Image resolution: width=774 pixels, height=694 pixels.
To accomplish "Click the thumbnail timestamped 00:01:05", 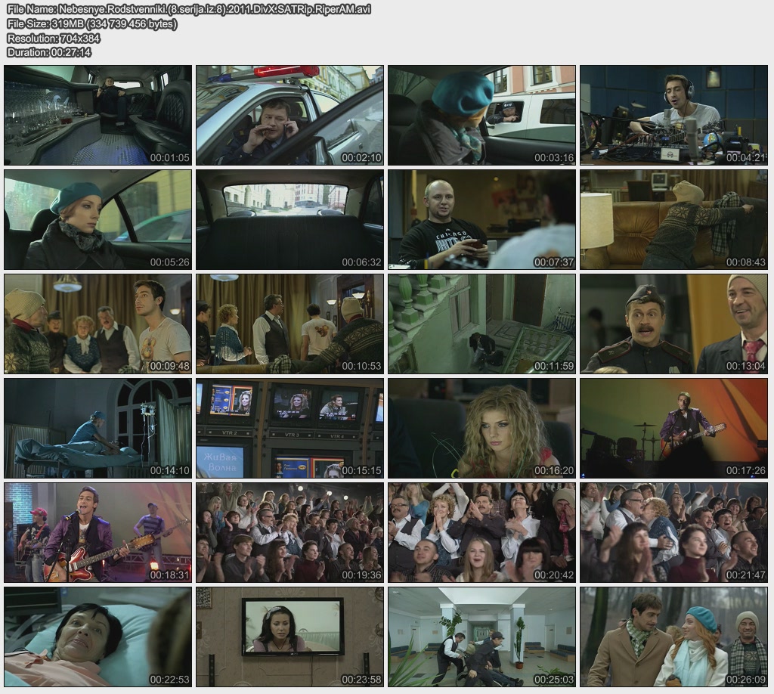I will [x=98, y=115].
